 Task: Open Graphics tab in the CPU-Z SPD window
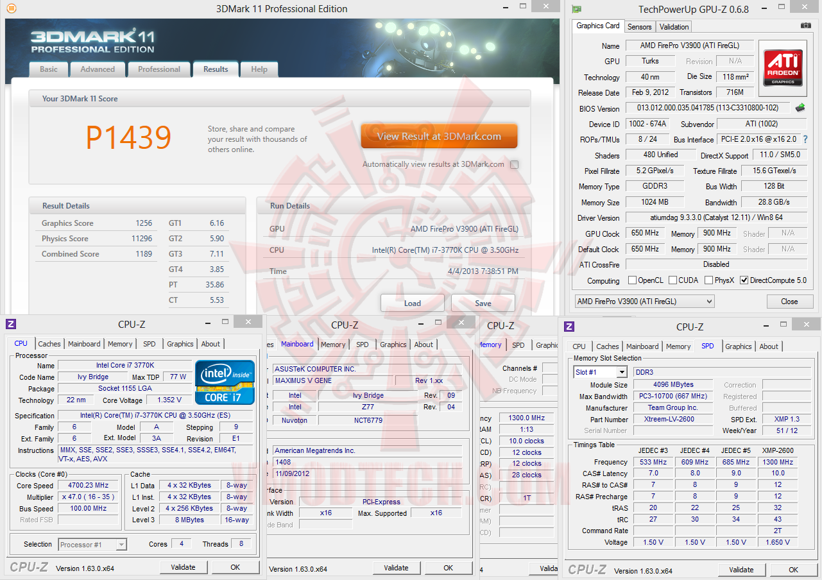tap(739, 346)
